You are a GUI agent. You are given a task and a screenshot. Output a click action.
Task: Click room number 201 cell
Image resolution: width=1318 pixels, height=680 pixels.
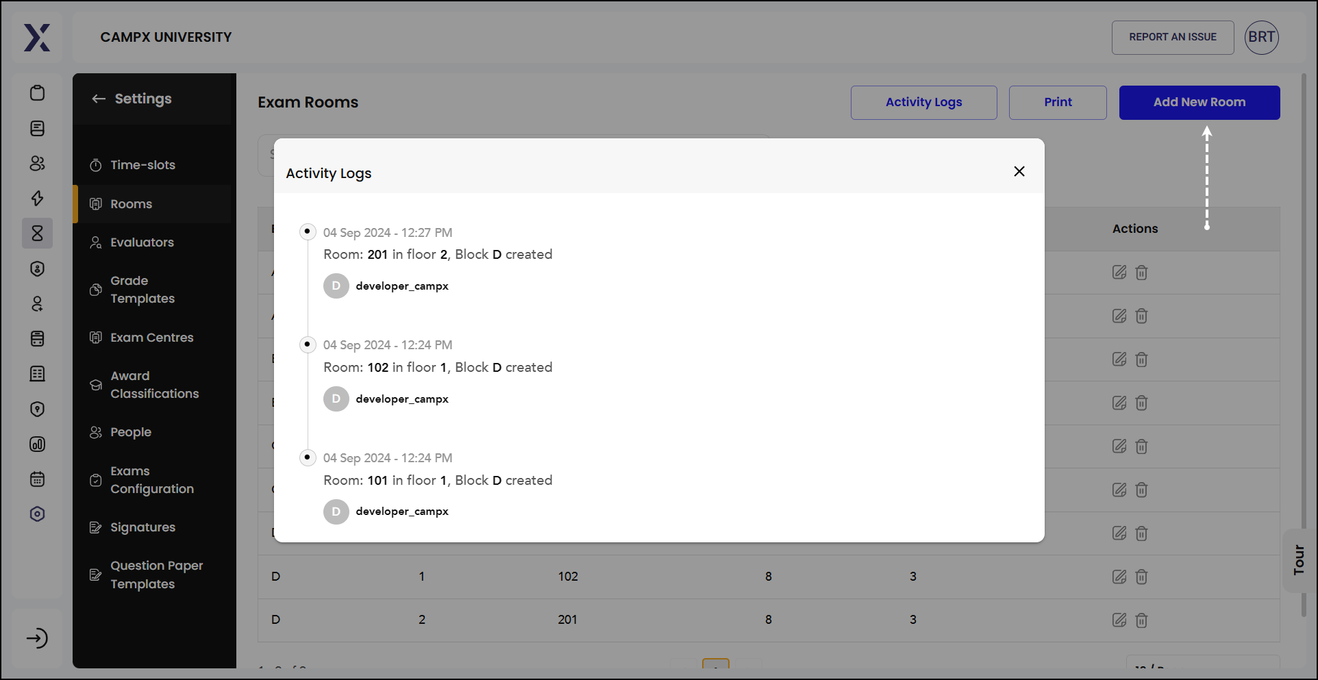567,620
